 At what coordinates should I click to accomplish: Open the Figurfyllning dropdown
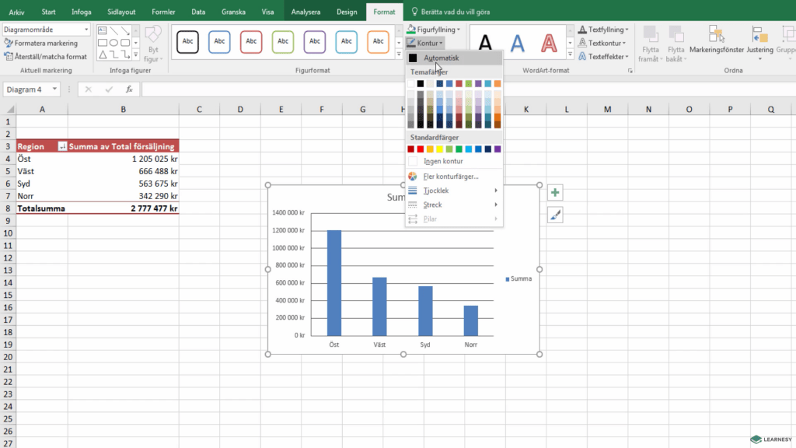click(x=433, y=30)
